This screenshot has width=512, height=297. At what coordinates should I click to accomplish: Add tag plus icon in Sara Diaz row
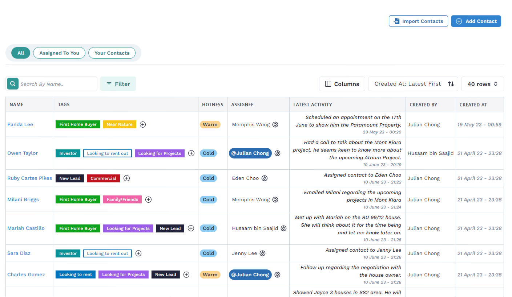pyautogui.click(x=138, y=253)
